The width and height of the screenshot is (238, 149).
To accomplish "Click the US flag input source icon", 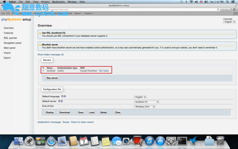I will tap(201, 2).
